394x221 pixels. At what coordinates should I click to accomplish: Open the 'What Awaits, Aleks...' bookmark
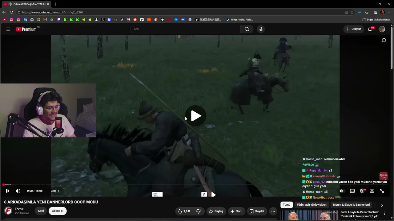tap(240, 20)
